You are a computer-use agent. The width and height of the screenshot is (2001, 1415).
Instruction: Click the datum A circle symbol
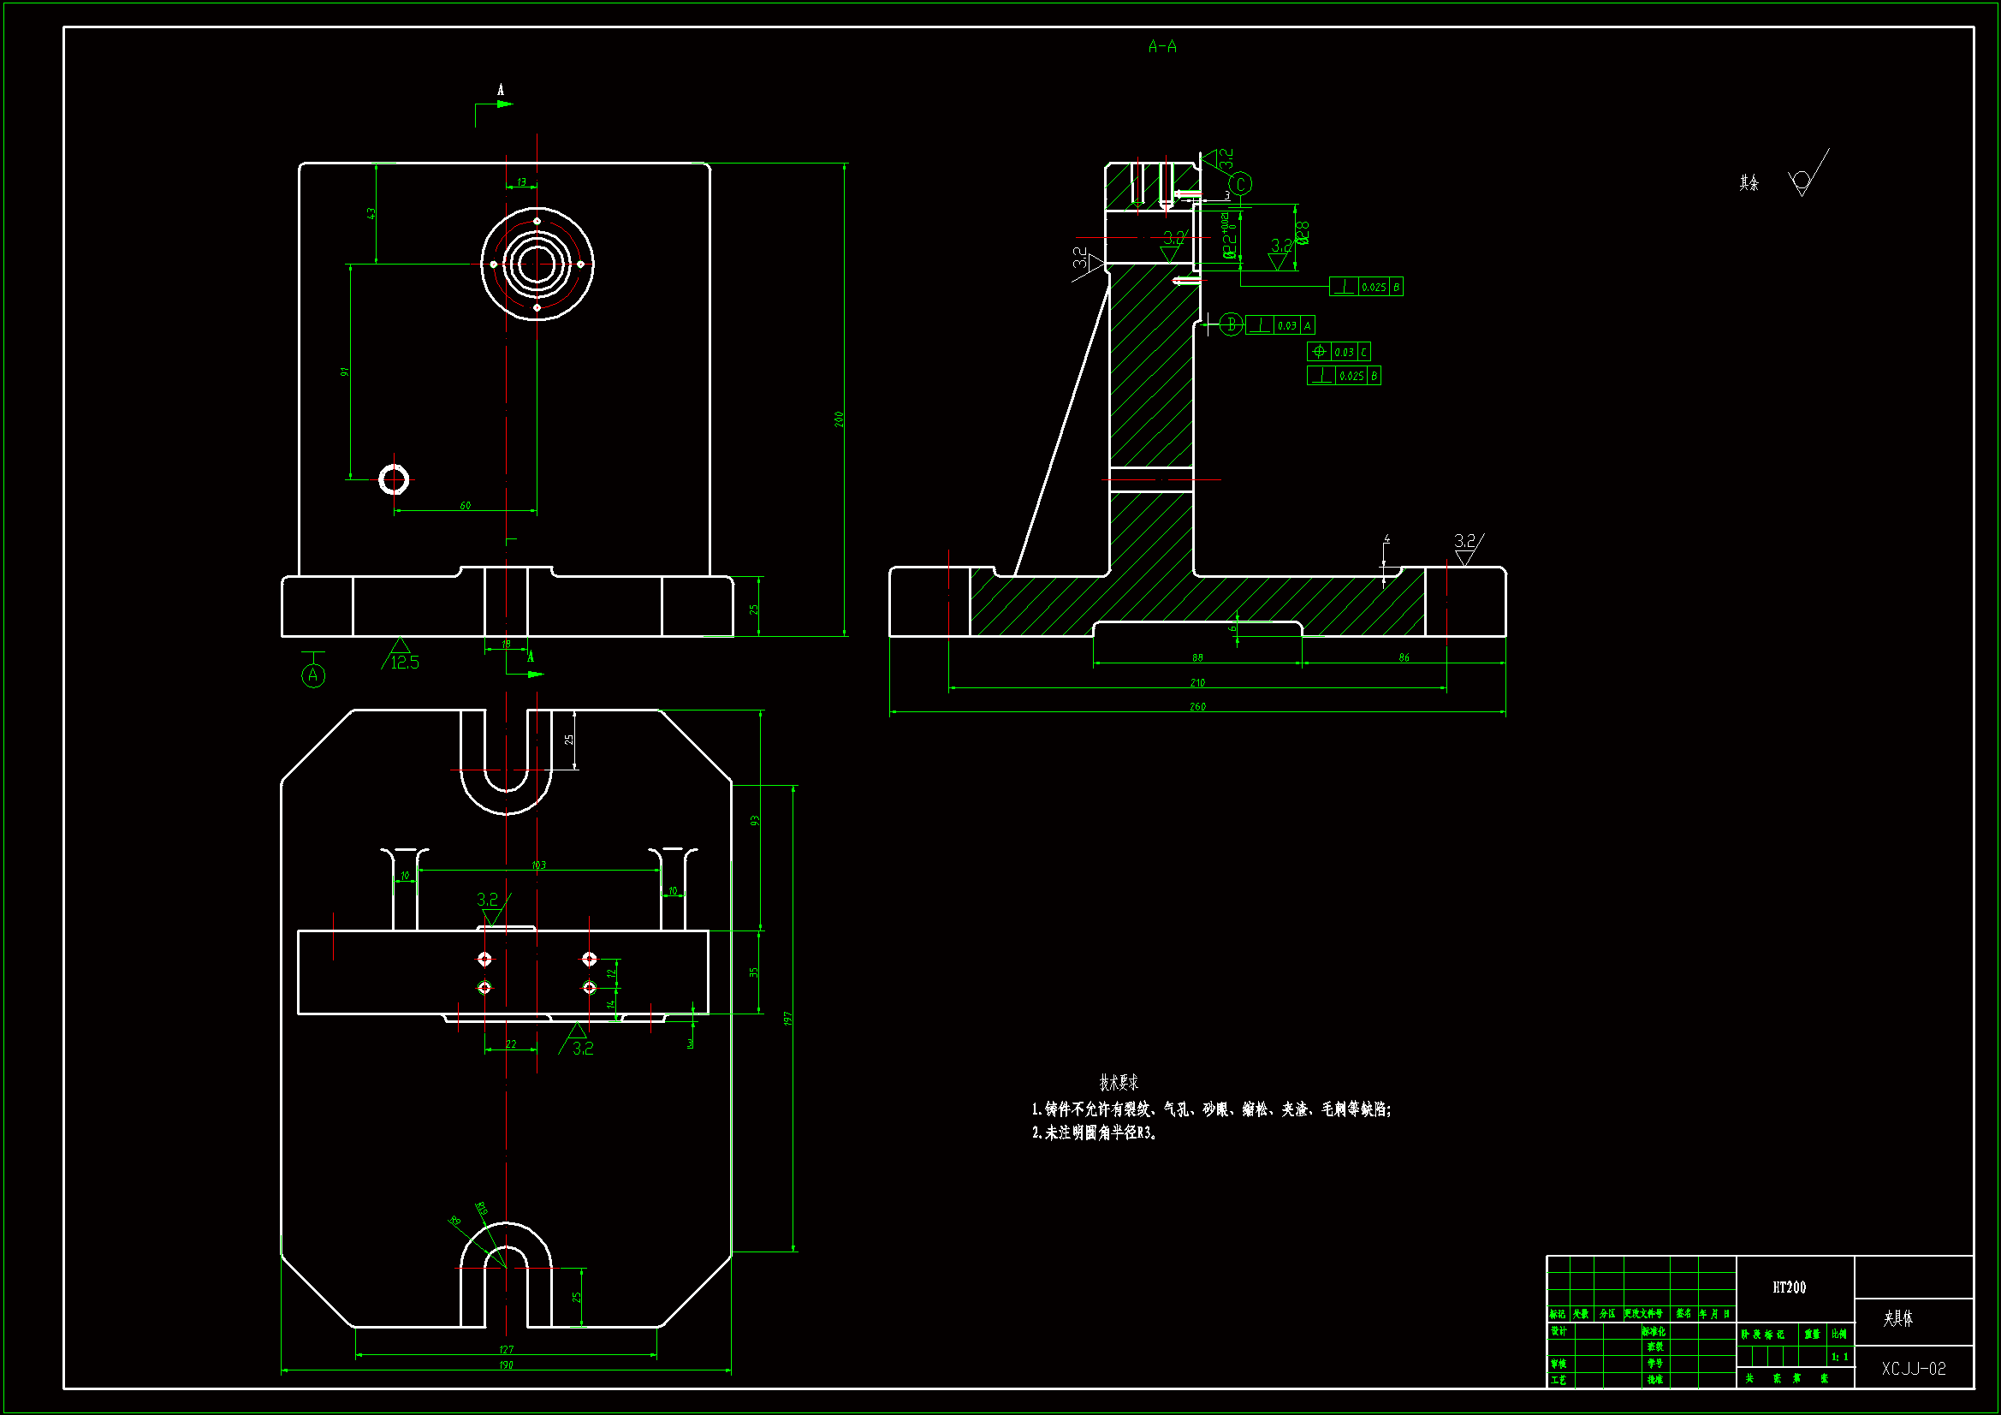[313, 675]
